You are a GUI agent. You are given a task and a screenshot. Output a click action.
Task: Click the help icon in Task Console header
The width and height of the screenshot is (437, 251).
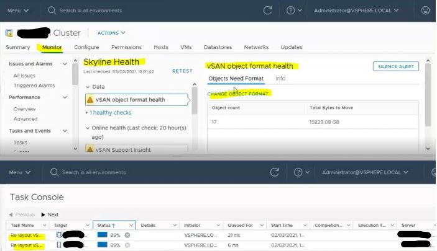[x=298, y=172]
